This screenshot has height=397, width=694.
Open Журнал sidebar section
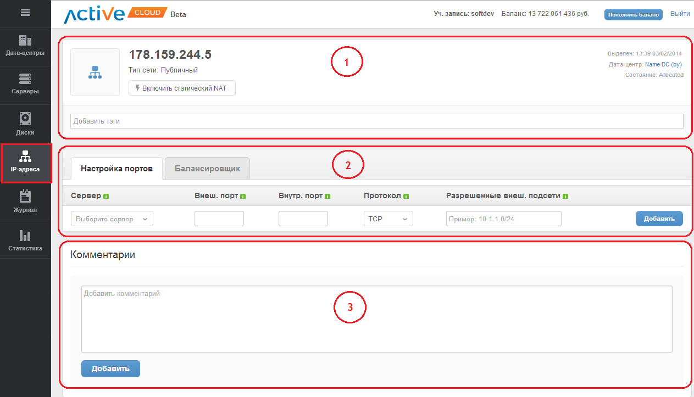click(x=25, y=202)
